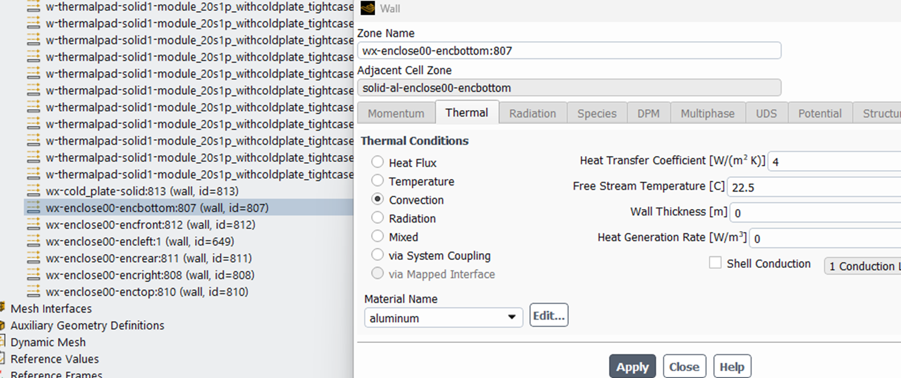Image resolution: width=901 pixels, height=378 pixels.
Task: Select the wall icon for wx-enclose00-encleft:1
Action: tap(34, 241)
